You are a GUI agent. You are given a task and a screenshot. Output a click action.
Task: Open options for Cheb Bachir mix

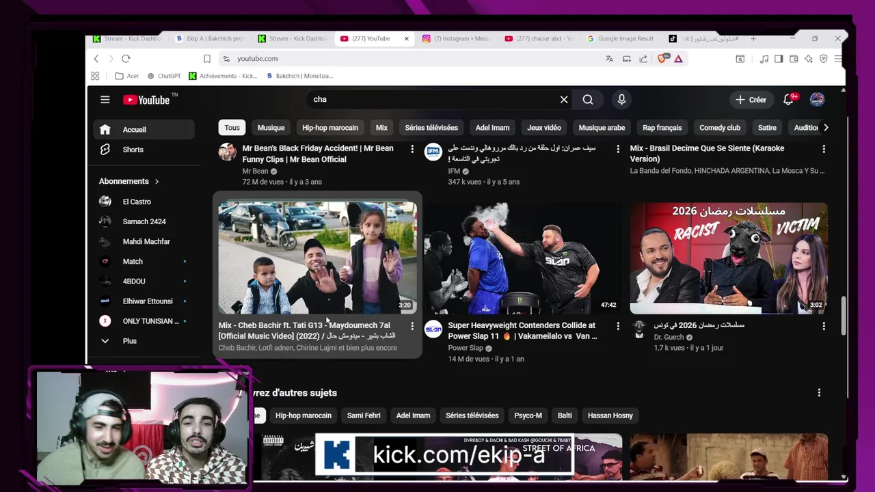coord(412,327)
